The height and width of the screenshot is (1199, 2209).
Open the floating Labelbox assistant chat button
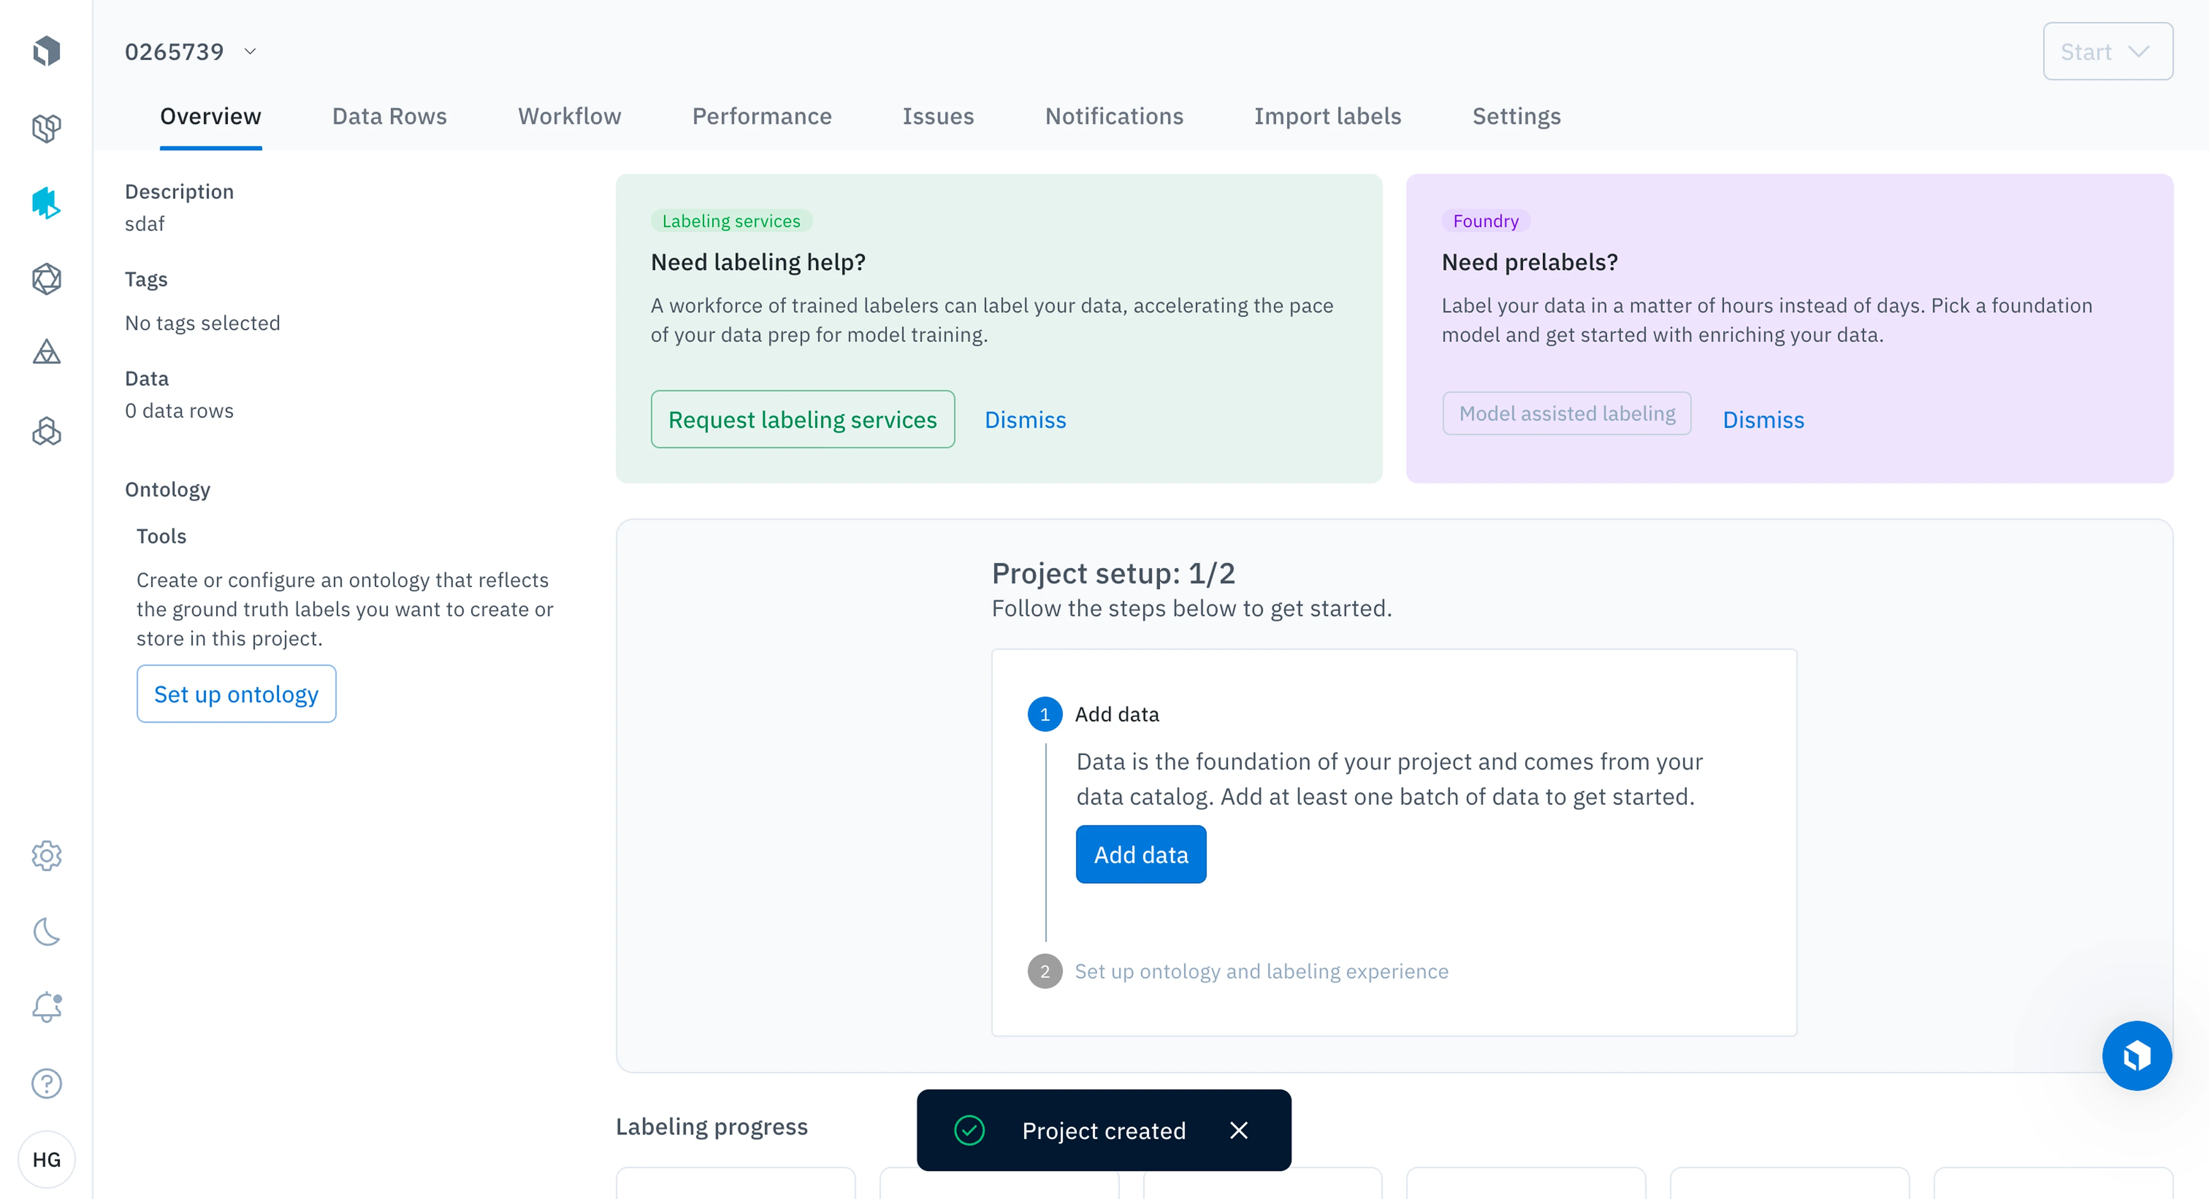[2136, 1055]
